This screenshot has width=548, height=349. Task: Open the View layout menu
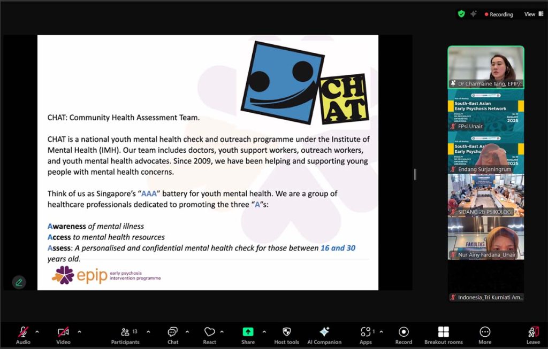534,14
